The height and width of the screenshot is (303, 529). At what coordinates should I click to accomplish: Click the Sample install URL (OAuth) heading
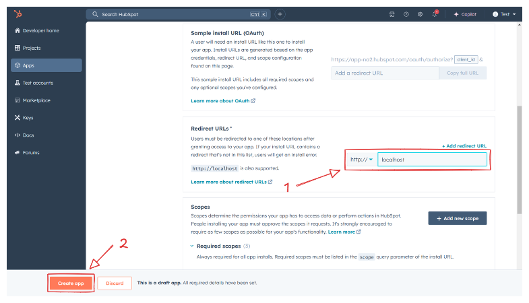(x=227, y=33)
